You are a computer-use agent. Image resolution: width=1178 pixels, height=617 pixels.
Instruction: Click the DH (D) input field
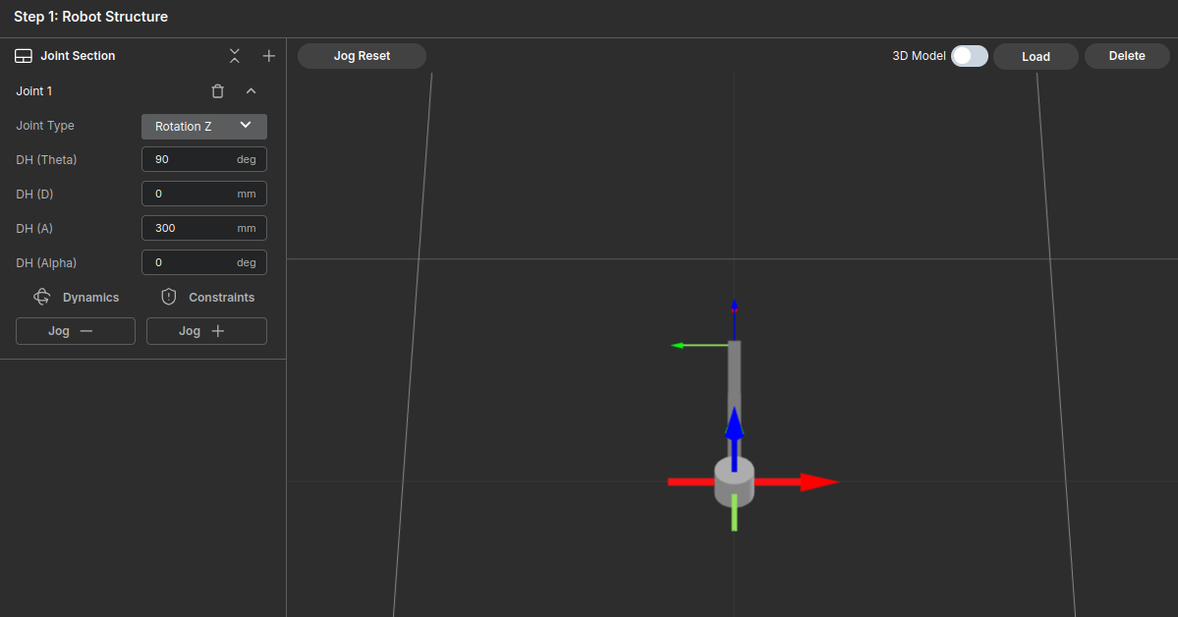[192, 194]
